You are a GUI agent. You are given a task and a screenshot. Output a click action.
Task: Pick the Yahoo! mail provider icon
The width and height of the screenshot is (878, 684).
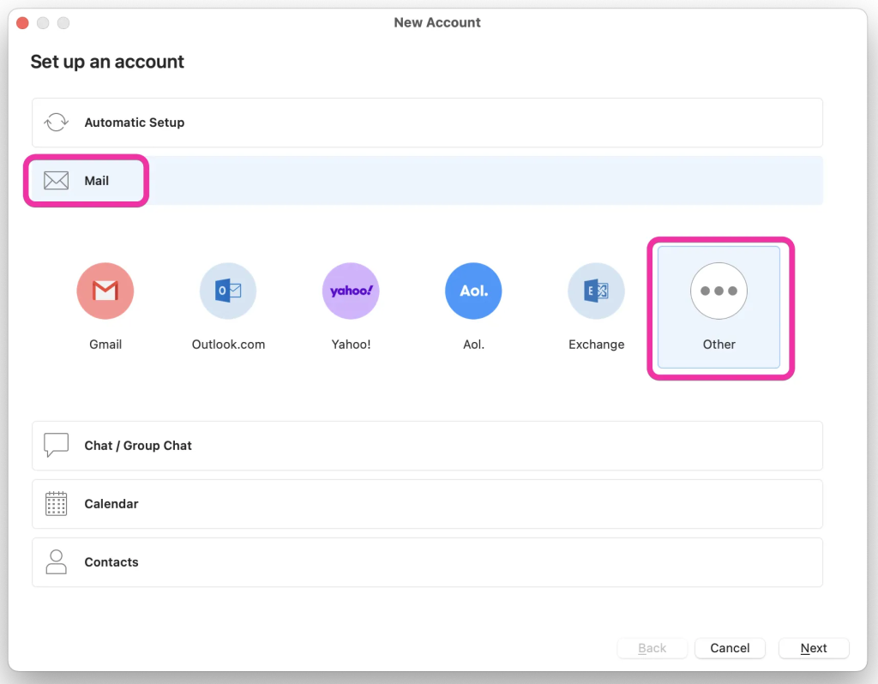coord(351,291)
